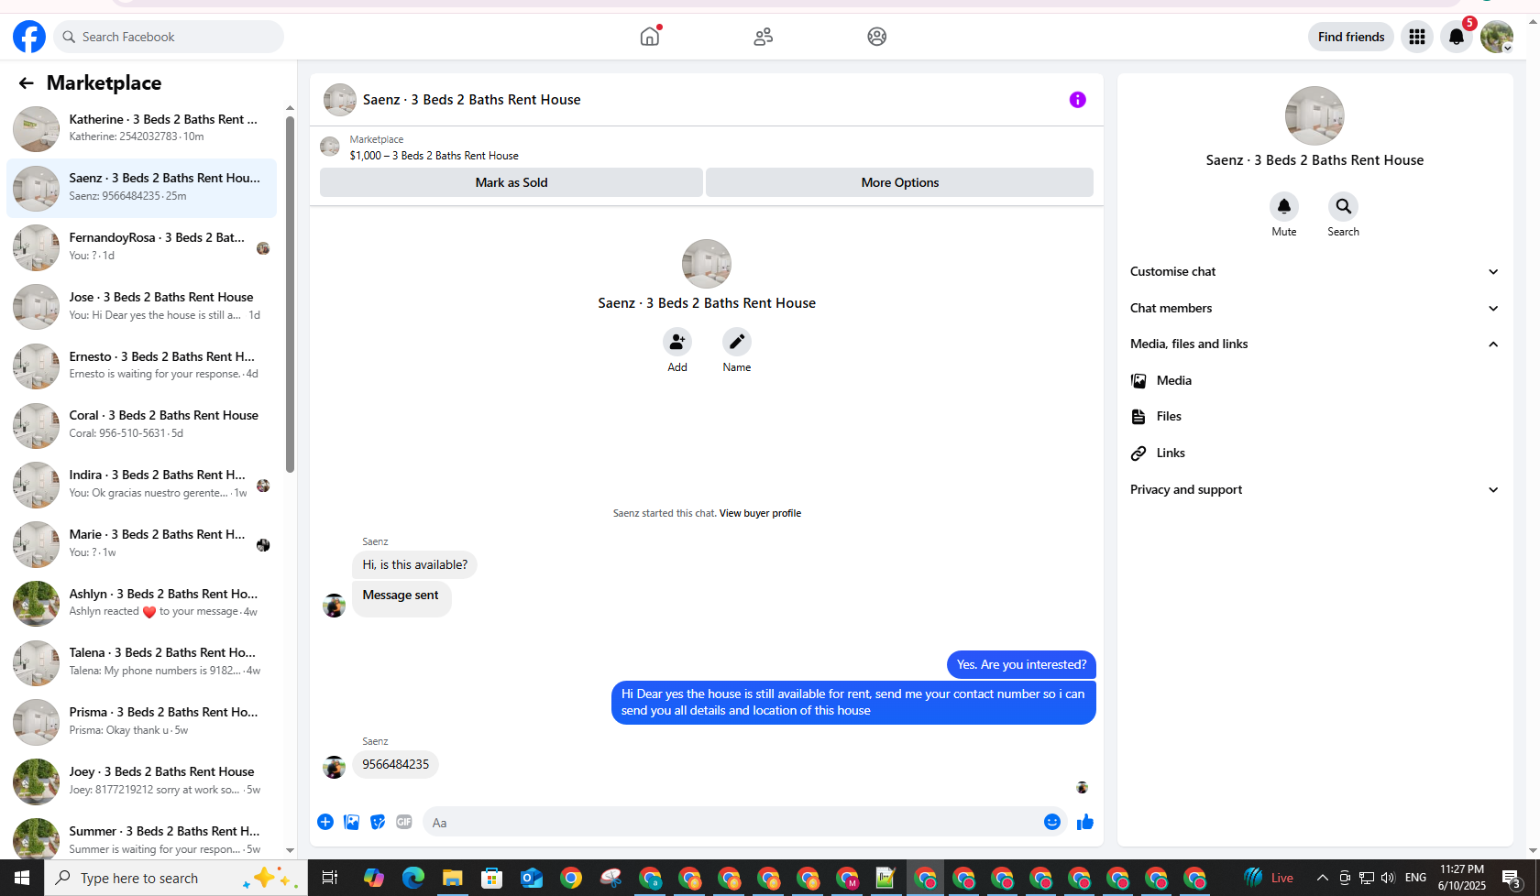Expand Privacy and support section
Image resolution: width=1540 pixels, height=896 pixels.
coord(1314,489)
